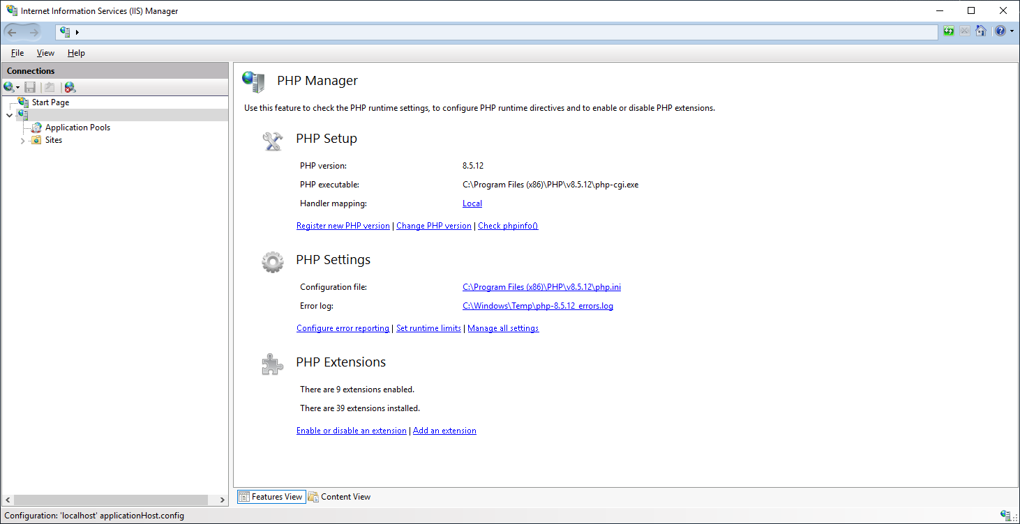
Task: Open the blue Help question-mark icon
Action: point(1000,31)
